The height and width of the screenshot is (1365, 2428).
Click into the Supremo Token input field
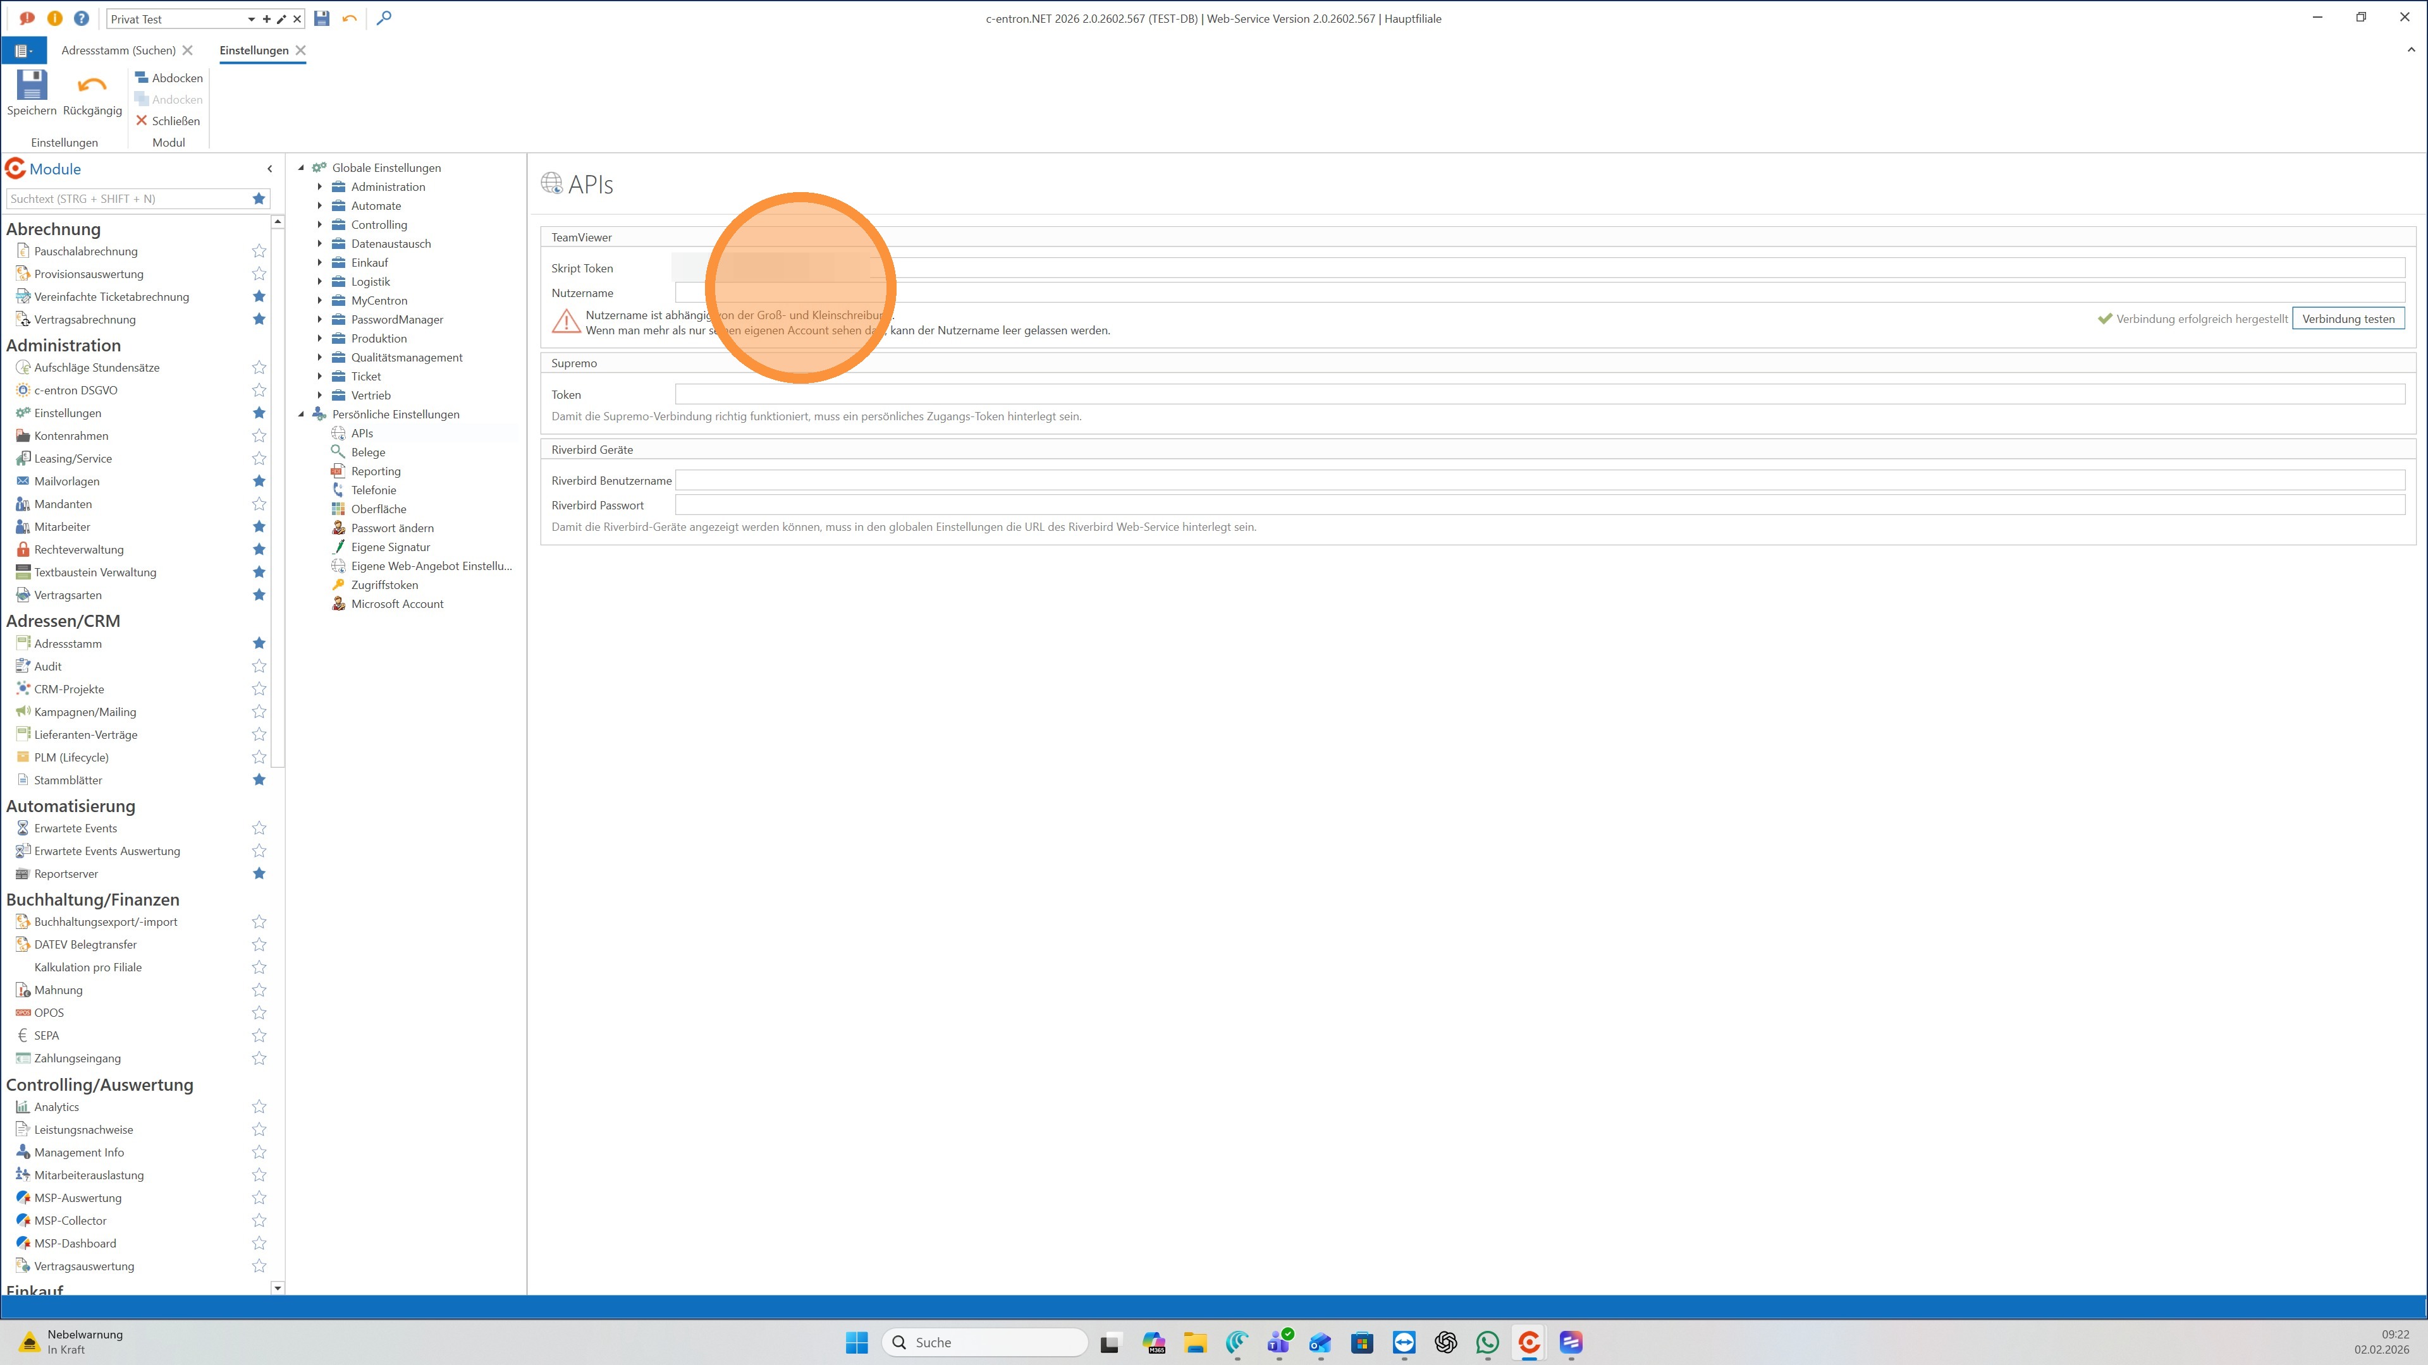click(x=1539, y=395)
